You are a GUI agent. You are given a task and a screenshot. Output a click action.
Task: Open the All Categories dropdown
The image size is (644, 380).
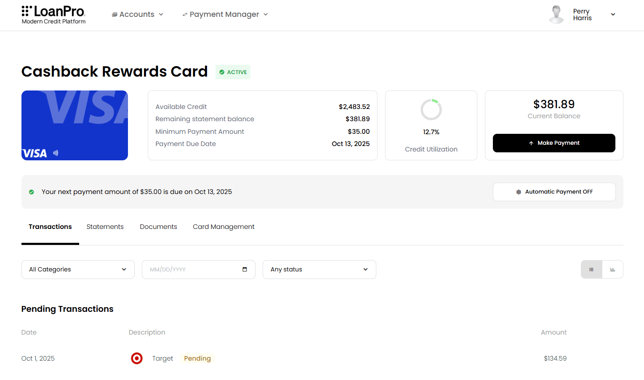click(x=78, y=269)
